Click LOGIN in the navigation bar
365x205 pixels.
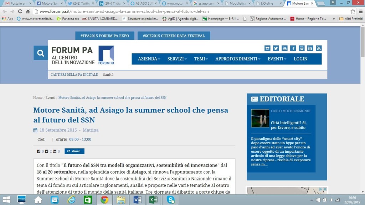[300, 59]
